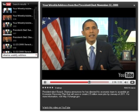Select the thumbnail of the 3:57 video
140x112 pixels.
[7, 32]
